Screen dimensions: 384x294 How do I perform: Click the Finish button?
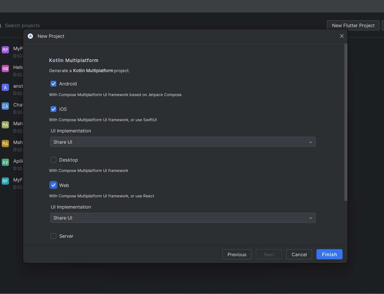[329, 254]
